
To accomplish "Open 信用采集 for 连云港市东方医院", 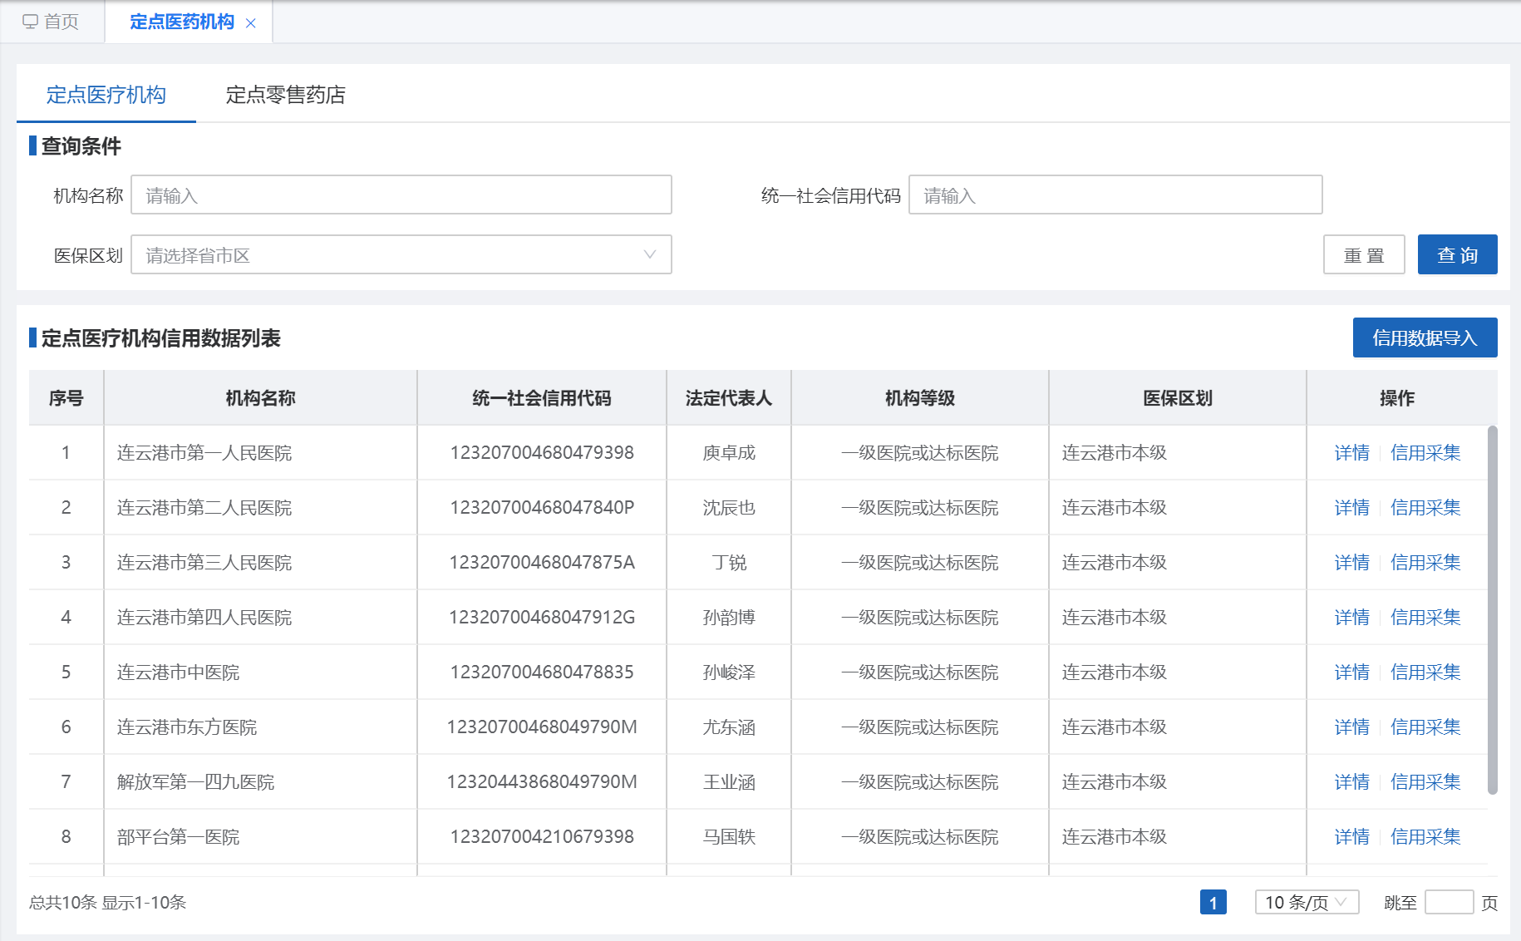I will pyautogui.click(x=1425, y=727).
